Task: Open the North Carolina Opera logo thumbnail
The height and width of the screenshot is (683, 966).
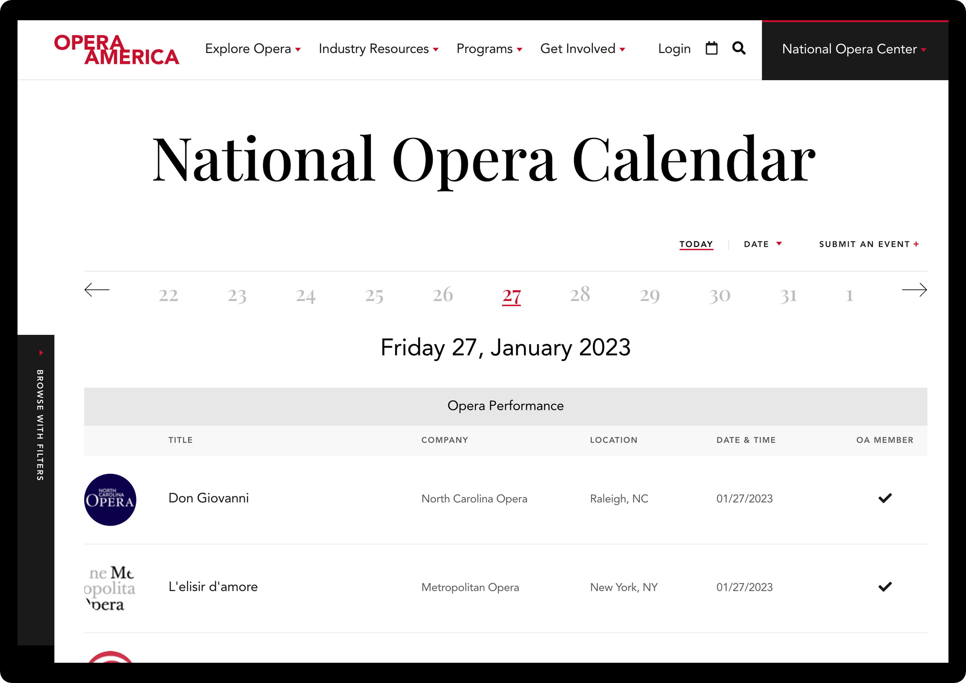Action: (110, 500)
